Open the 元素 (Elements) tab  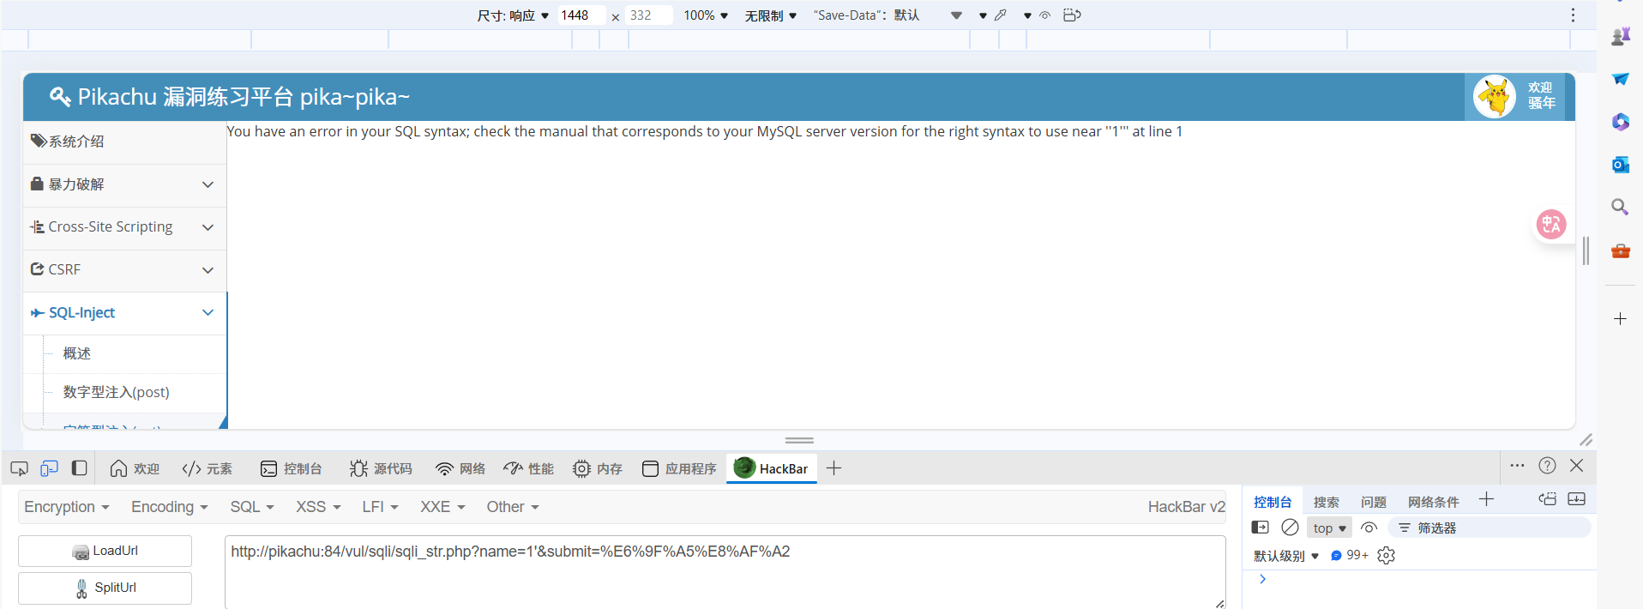208,468
